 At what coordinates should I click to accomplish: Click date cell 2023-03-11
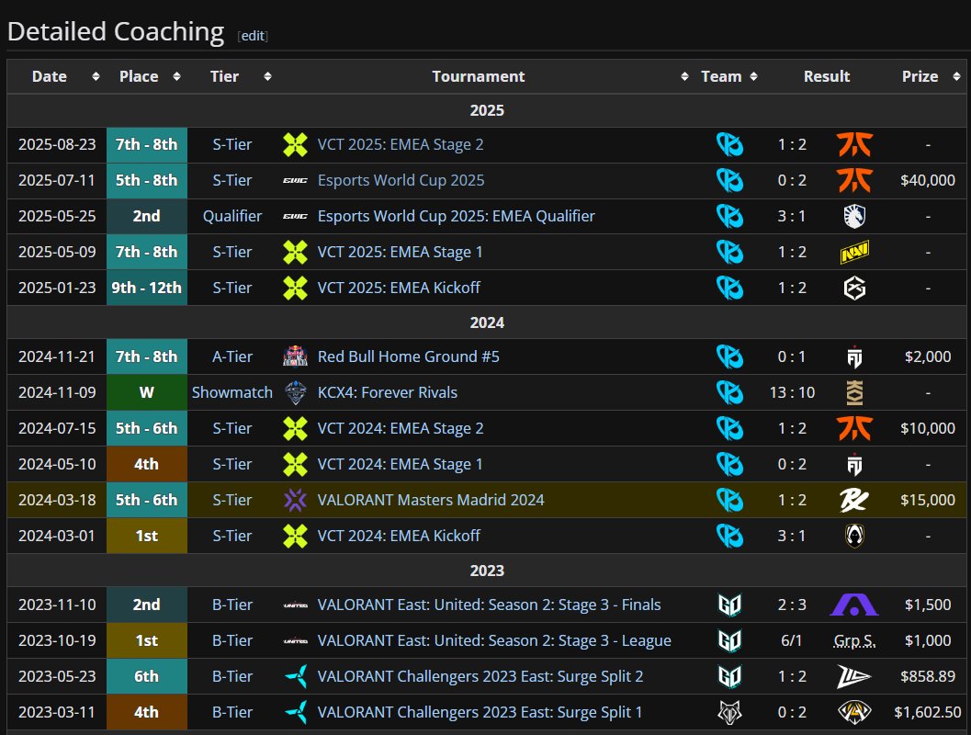(x=57, y=712)
